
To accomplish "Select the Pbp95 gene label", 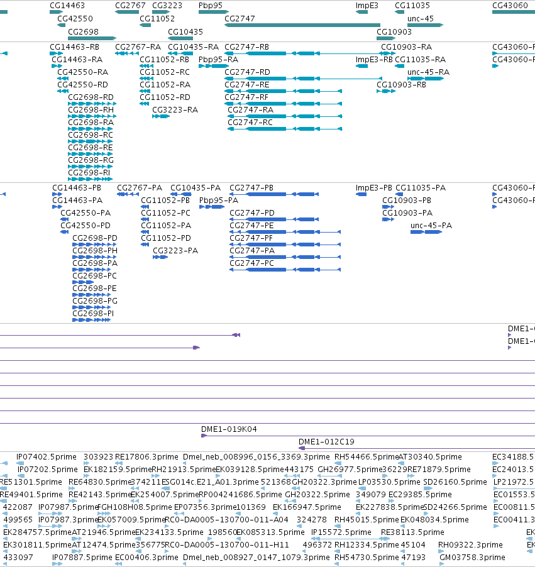I will 211,6.
